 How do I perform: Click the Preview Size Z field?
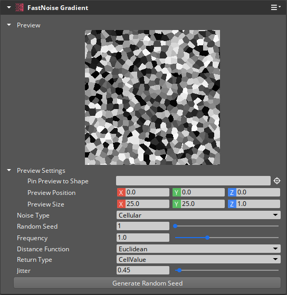point(254,204)
